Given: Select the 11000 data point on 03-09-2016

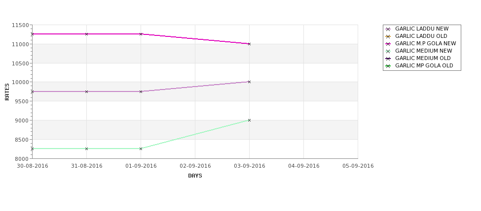Looking at the screenshot, I should tap(249, 44).
